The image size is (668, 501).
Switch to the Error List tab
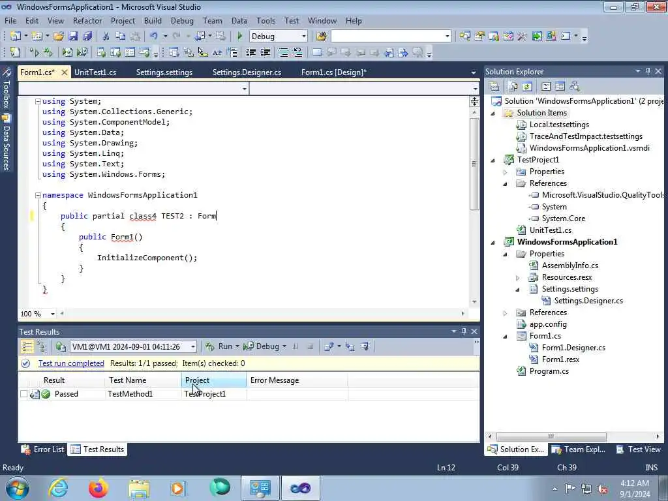[42, 449]
